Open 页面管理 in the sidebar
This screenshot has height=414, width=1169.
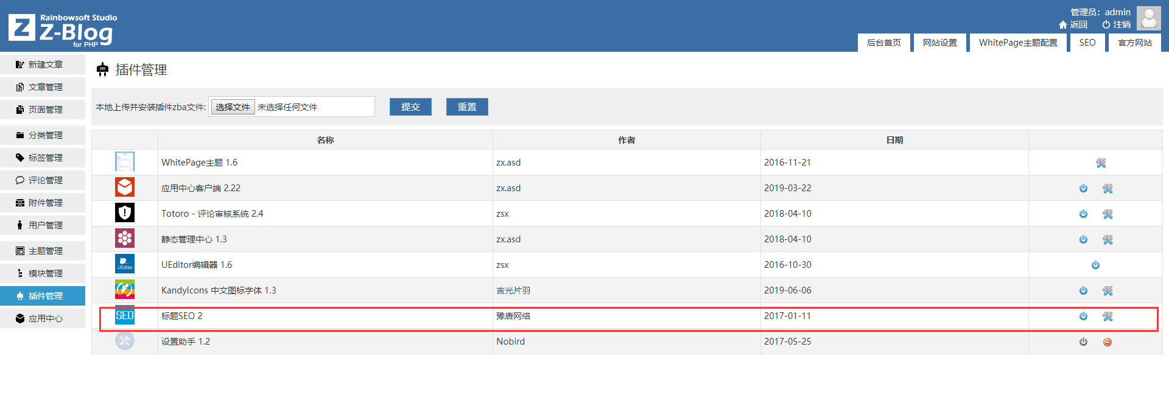click(x=43, y=110)
